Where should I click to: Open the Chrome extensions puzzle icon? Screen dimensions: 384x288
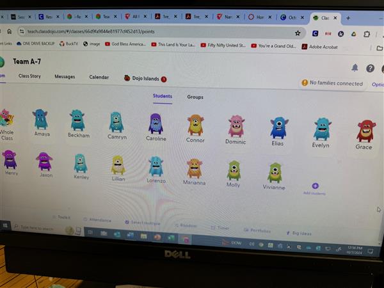367,34
